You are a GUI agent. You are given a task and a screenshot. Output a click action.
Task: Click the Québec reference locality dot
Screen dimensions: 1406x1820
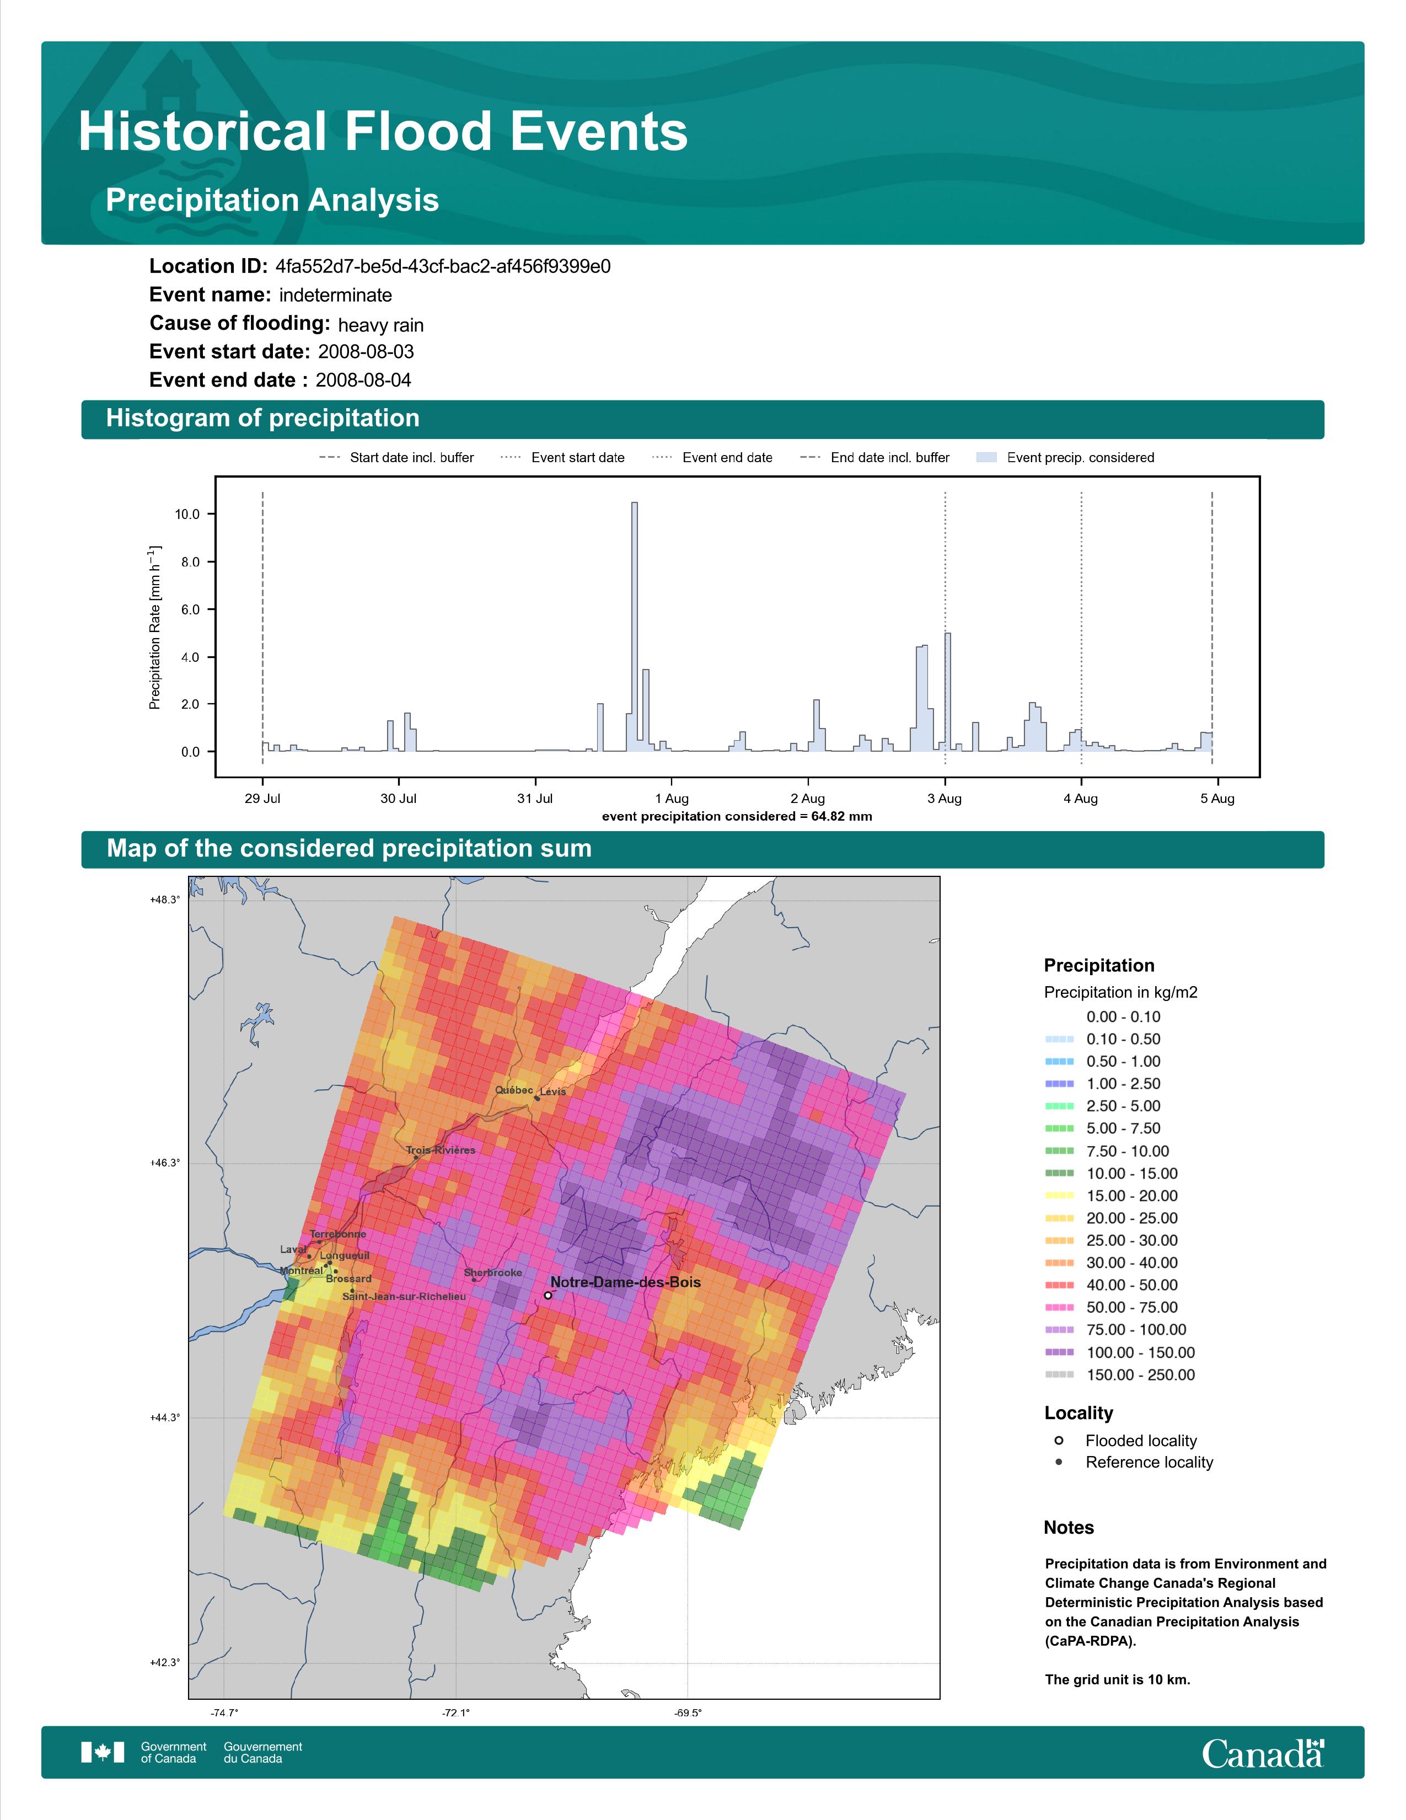pyautogui.click(x=537, y=1098)
